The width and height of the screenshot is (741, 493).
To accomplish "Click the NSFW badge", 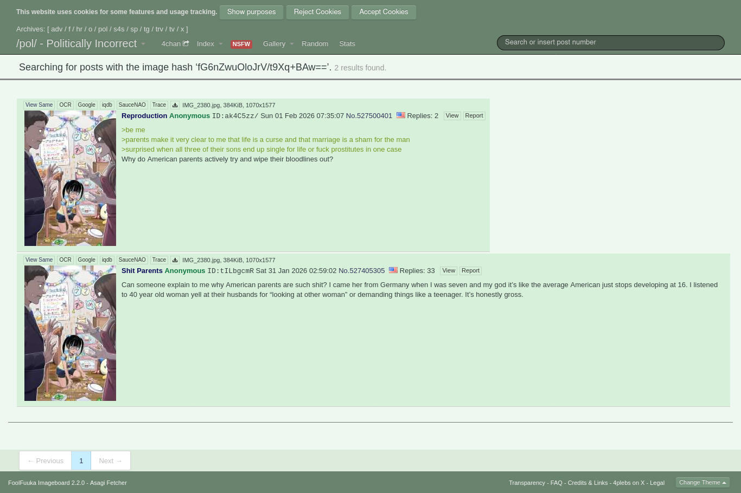I will pyautogui.click(x=241, y=44).
